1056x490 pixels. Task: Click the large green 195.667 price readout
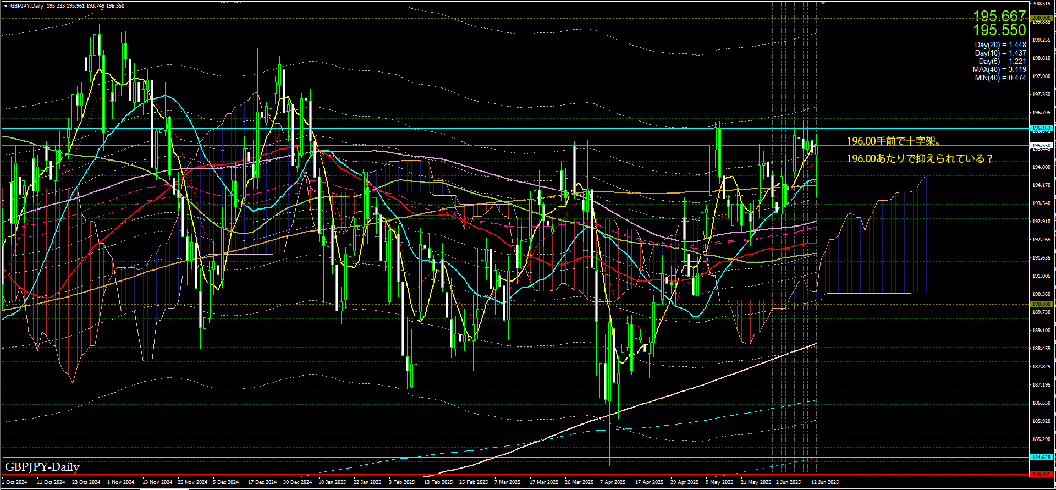[999, 16]
